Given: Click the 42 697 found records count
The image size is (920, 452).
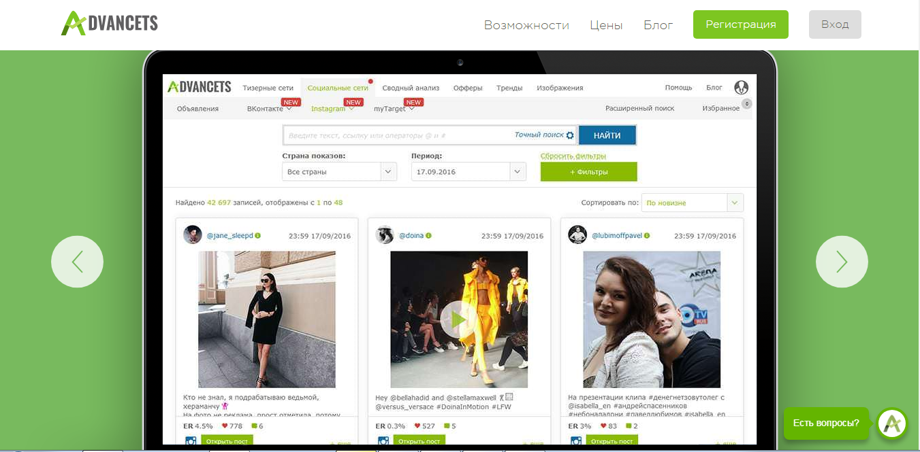Looking at the screenshot, I should coord(219,203).
